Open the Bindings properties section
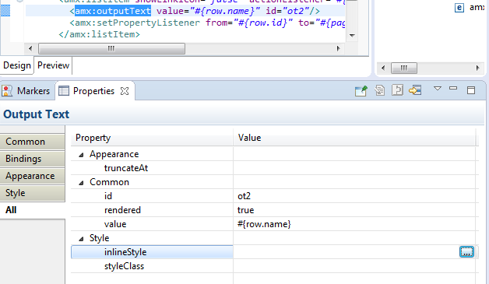Image resolution: width=489 pixels, height=284 pixels. tap(33, 159)
